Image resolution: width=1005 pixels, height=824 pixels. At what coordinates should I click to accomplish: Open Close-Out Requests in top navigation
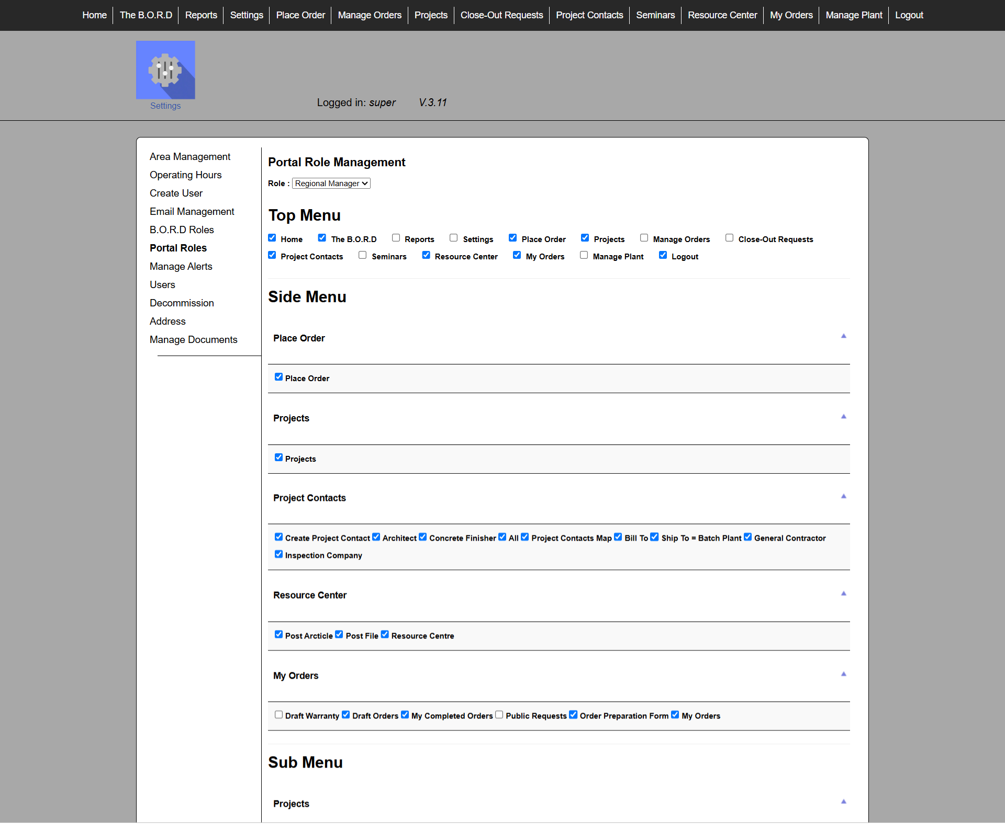[501, 15]
